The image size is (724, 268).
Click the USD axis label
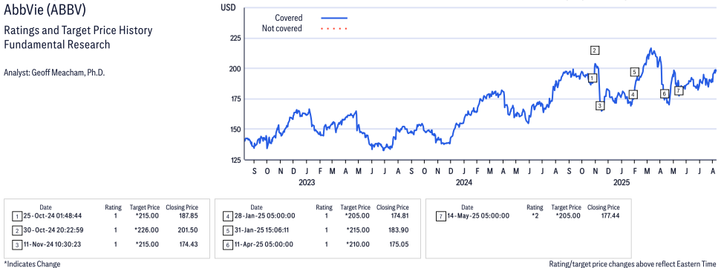[228, 7]
